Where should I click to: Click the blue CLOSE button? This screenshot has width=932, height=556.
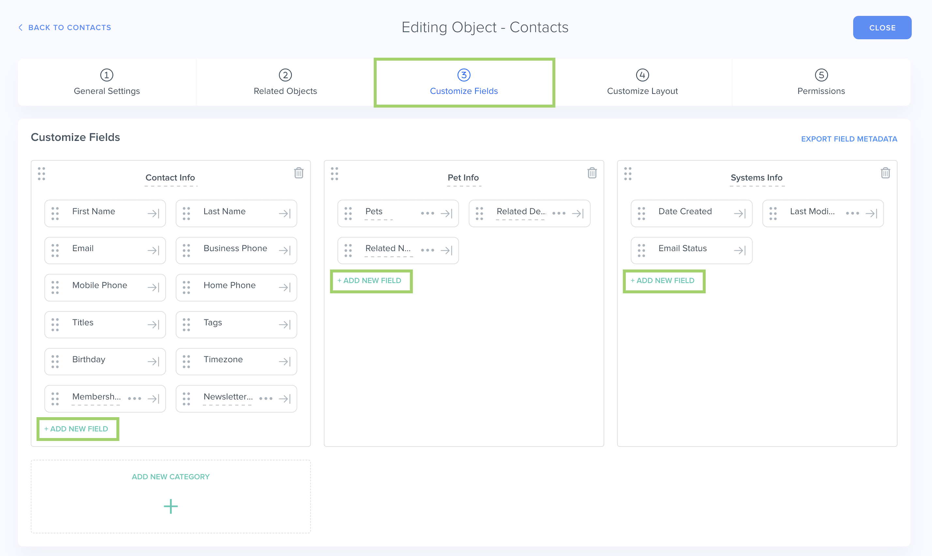(882, 28)
